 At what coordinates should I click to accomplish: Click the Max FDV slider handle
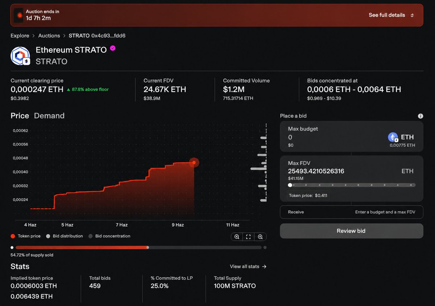(x=290, y=185)
